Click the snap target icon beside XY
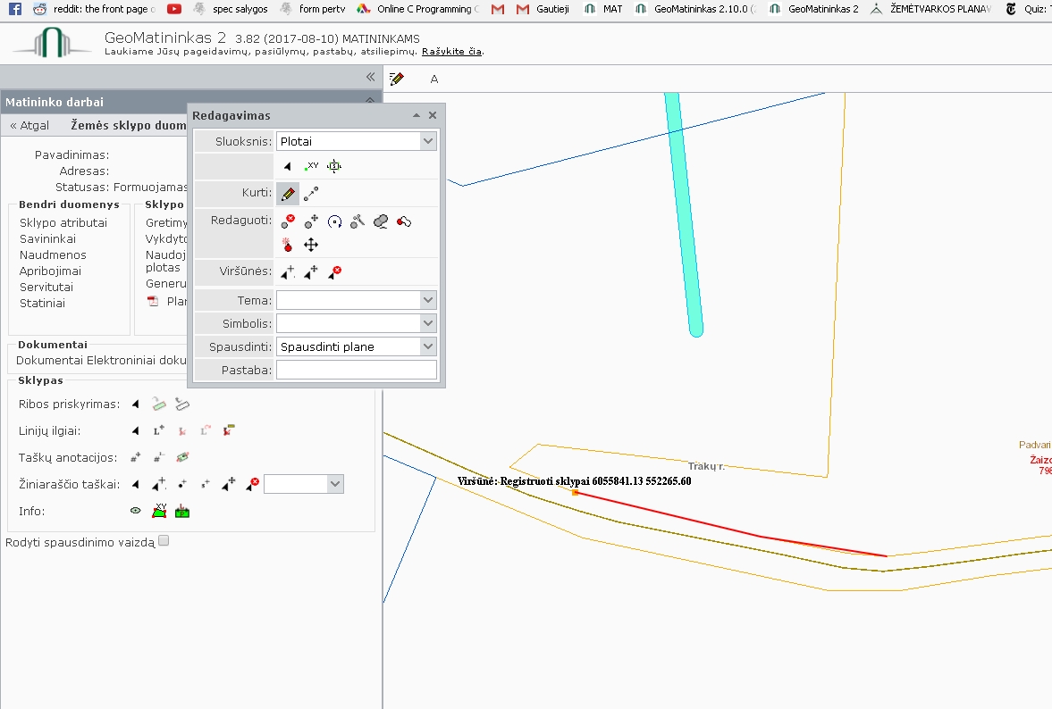This screenshot has height=709, width=1052. [x=334, y=166]
